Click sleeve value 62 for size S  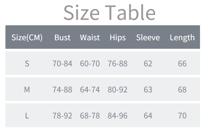coord(148,63)
